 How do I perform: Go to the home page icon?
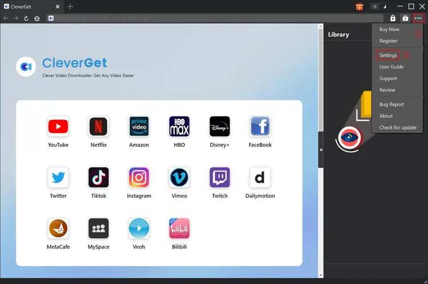point(37,18)
